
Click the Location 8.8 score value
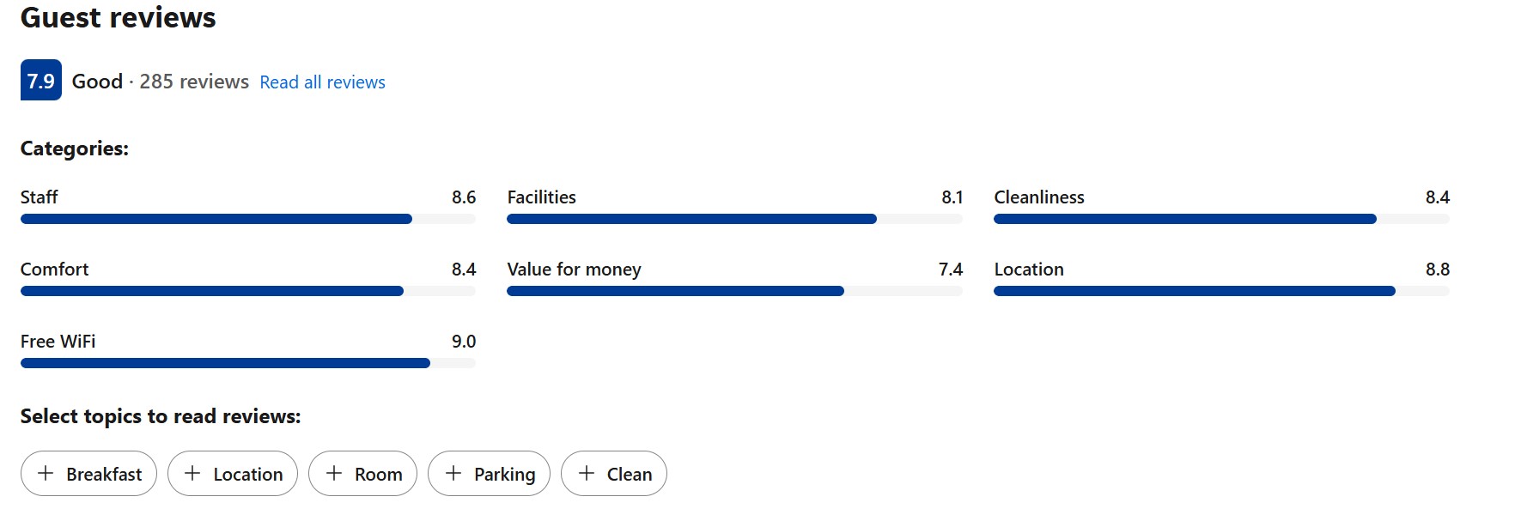1437,270
